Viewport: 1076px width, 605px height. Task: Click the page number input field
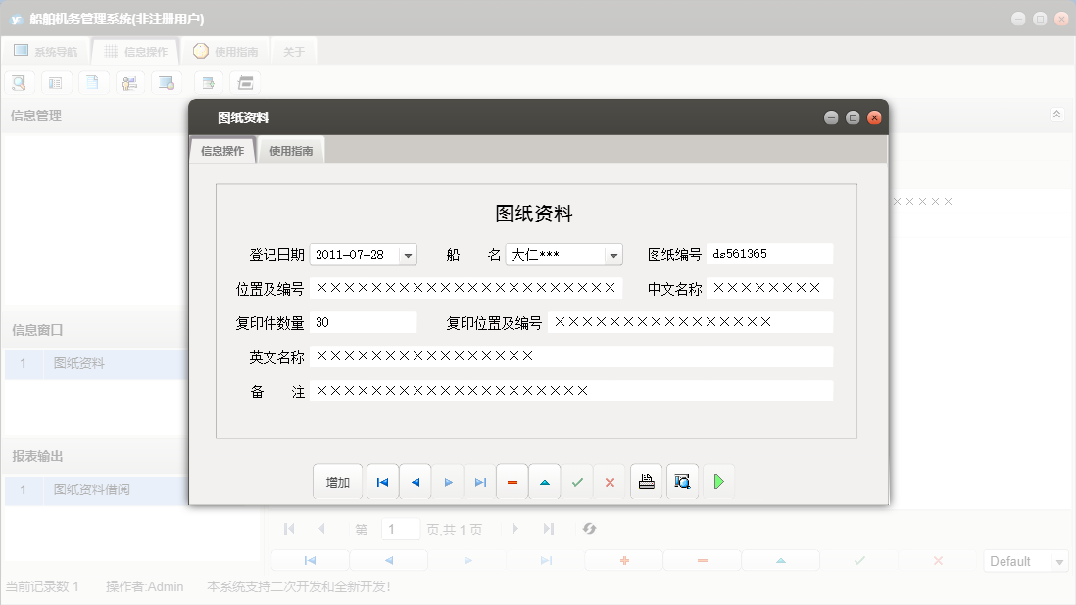coord(401,529)
